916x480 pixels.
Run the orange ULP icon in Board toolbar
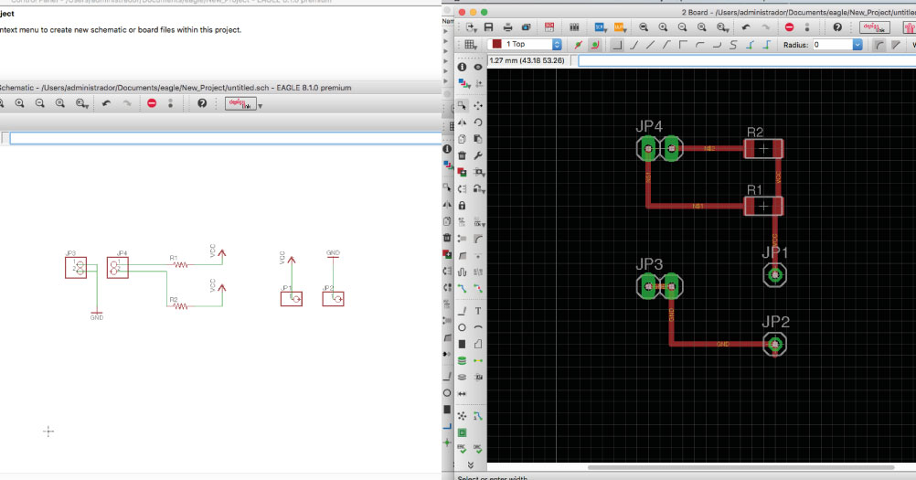pyautogui.click(x=619, y=27)
